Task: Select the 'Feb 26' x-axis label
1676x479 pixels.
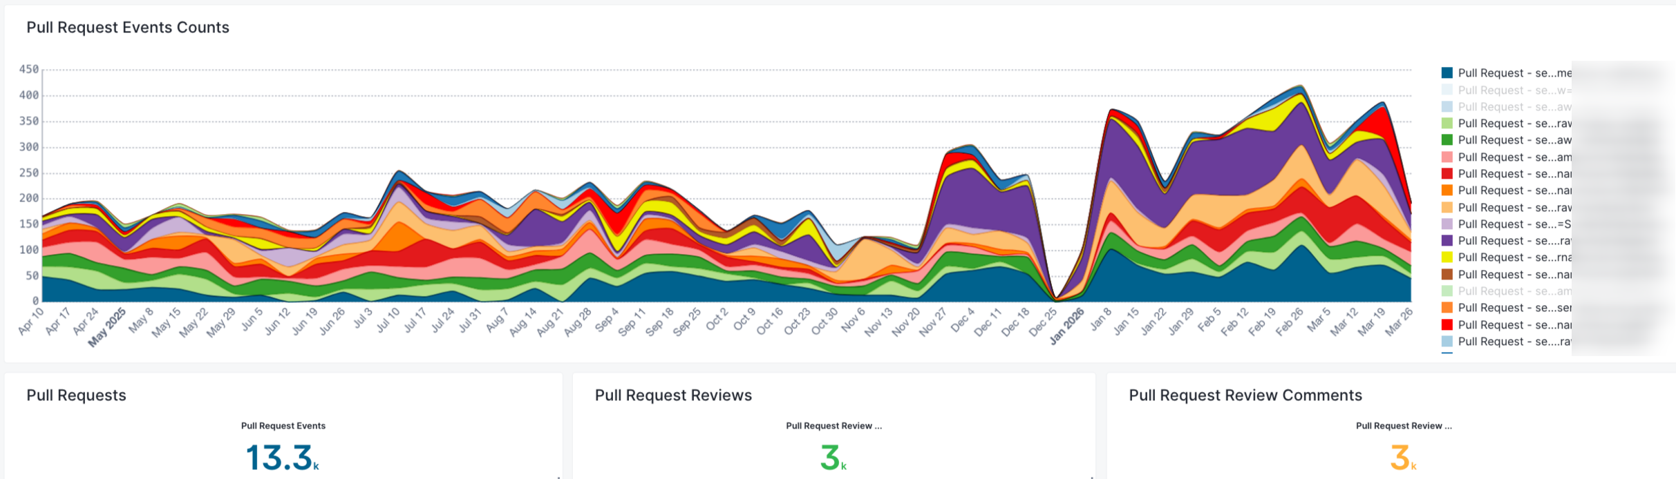Action: pos(1290,322)
